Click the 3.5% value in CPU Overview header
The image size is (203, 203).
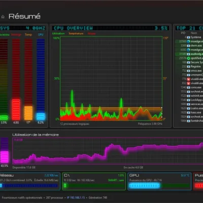click(x=161, y=28)
